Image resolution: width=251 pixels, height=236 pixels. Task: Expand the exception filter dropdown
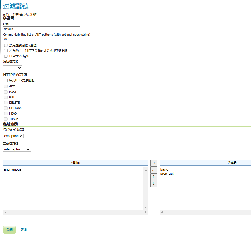(x=13, y=136)
